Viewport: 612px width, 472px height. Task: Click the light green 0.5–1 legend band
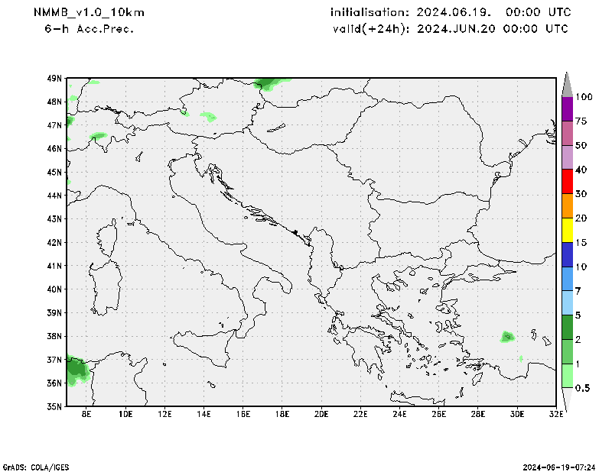point(567,376)
